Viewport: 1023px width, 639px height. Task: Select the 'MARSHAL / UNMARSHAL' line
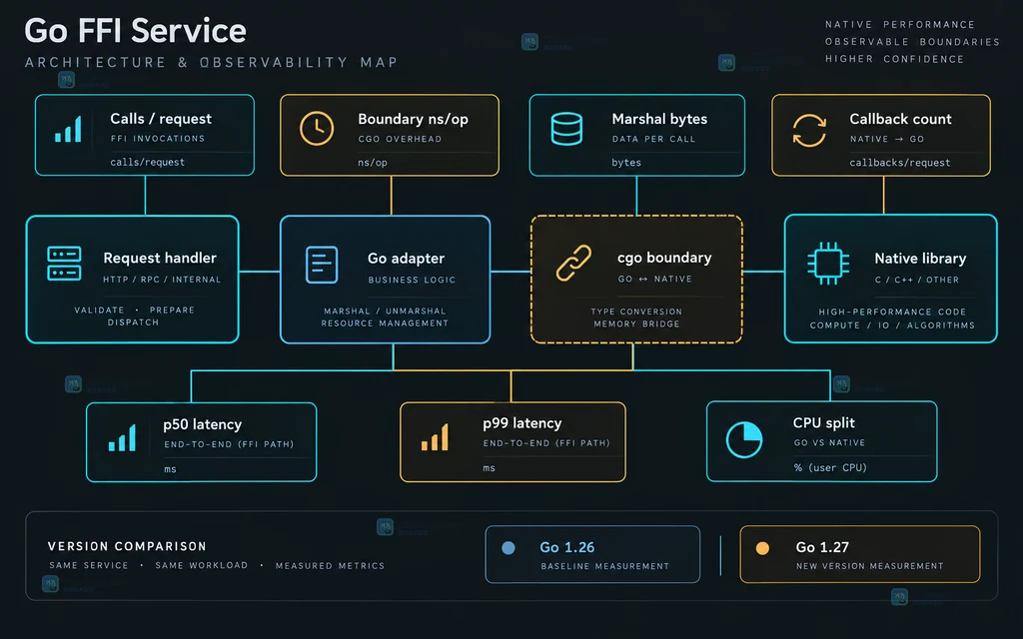[385, 312]
